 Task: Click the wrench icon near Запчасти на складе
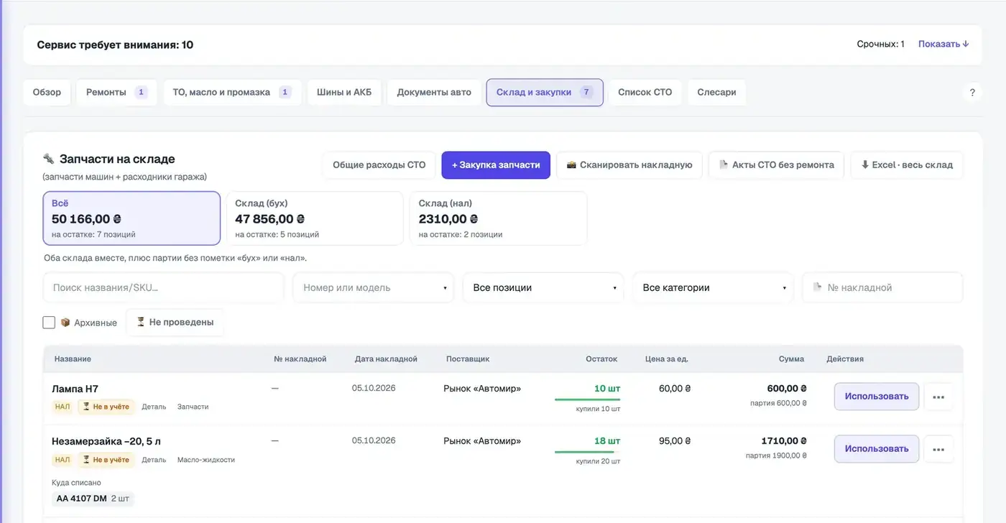click(x=49, y=159)
